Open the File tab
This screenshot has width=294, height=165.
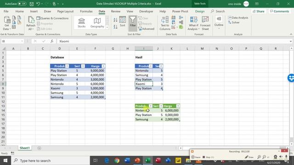[6, 11]
